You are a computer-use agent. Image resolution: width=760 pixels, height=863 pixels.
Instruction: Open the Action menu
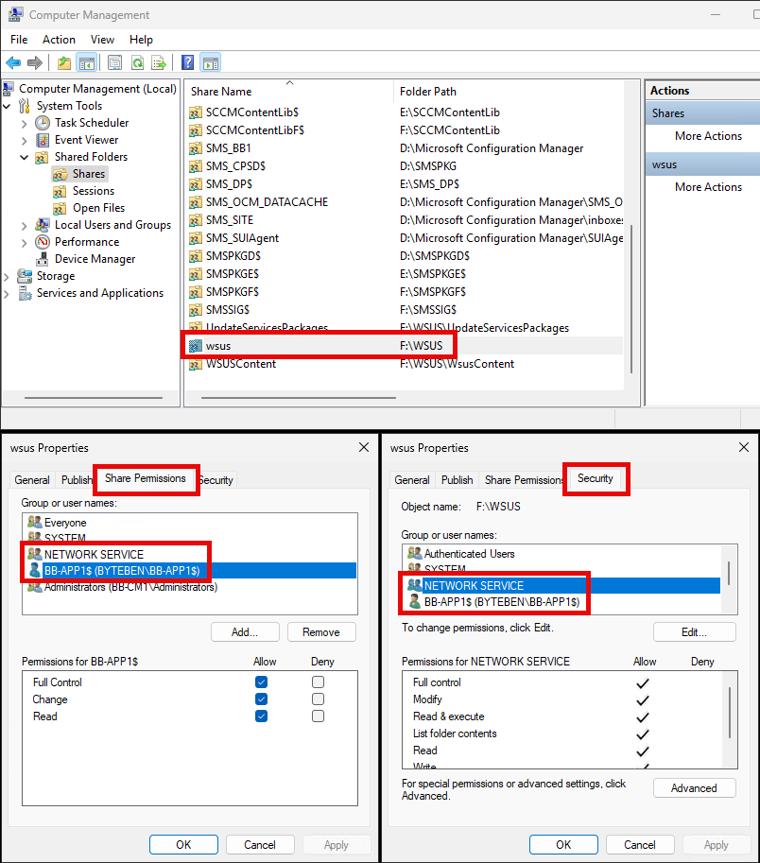point(59,40)
